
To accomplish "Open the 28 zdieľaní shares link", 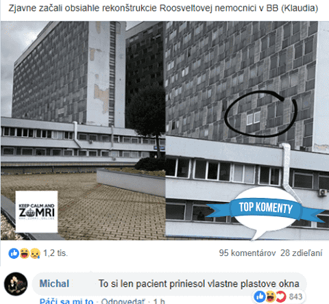I will [x=302, y=253].
